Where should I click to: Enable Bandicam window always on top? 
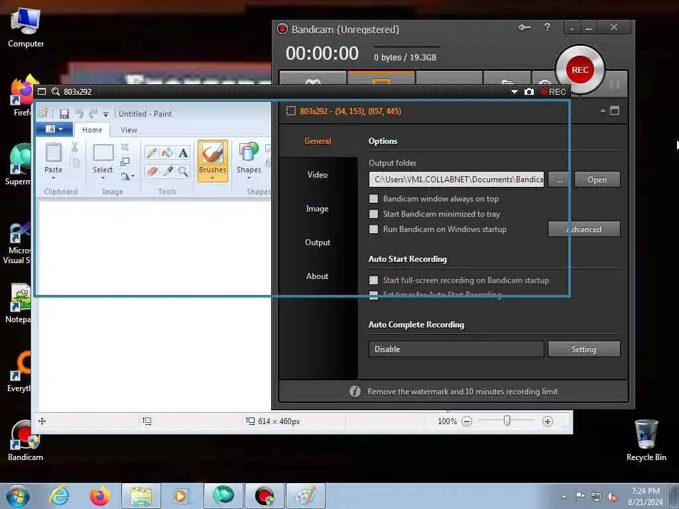coord(373,199)
